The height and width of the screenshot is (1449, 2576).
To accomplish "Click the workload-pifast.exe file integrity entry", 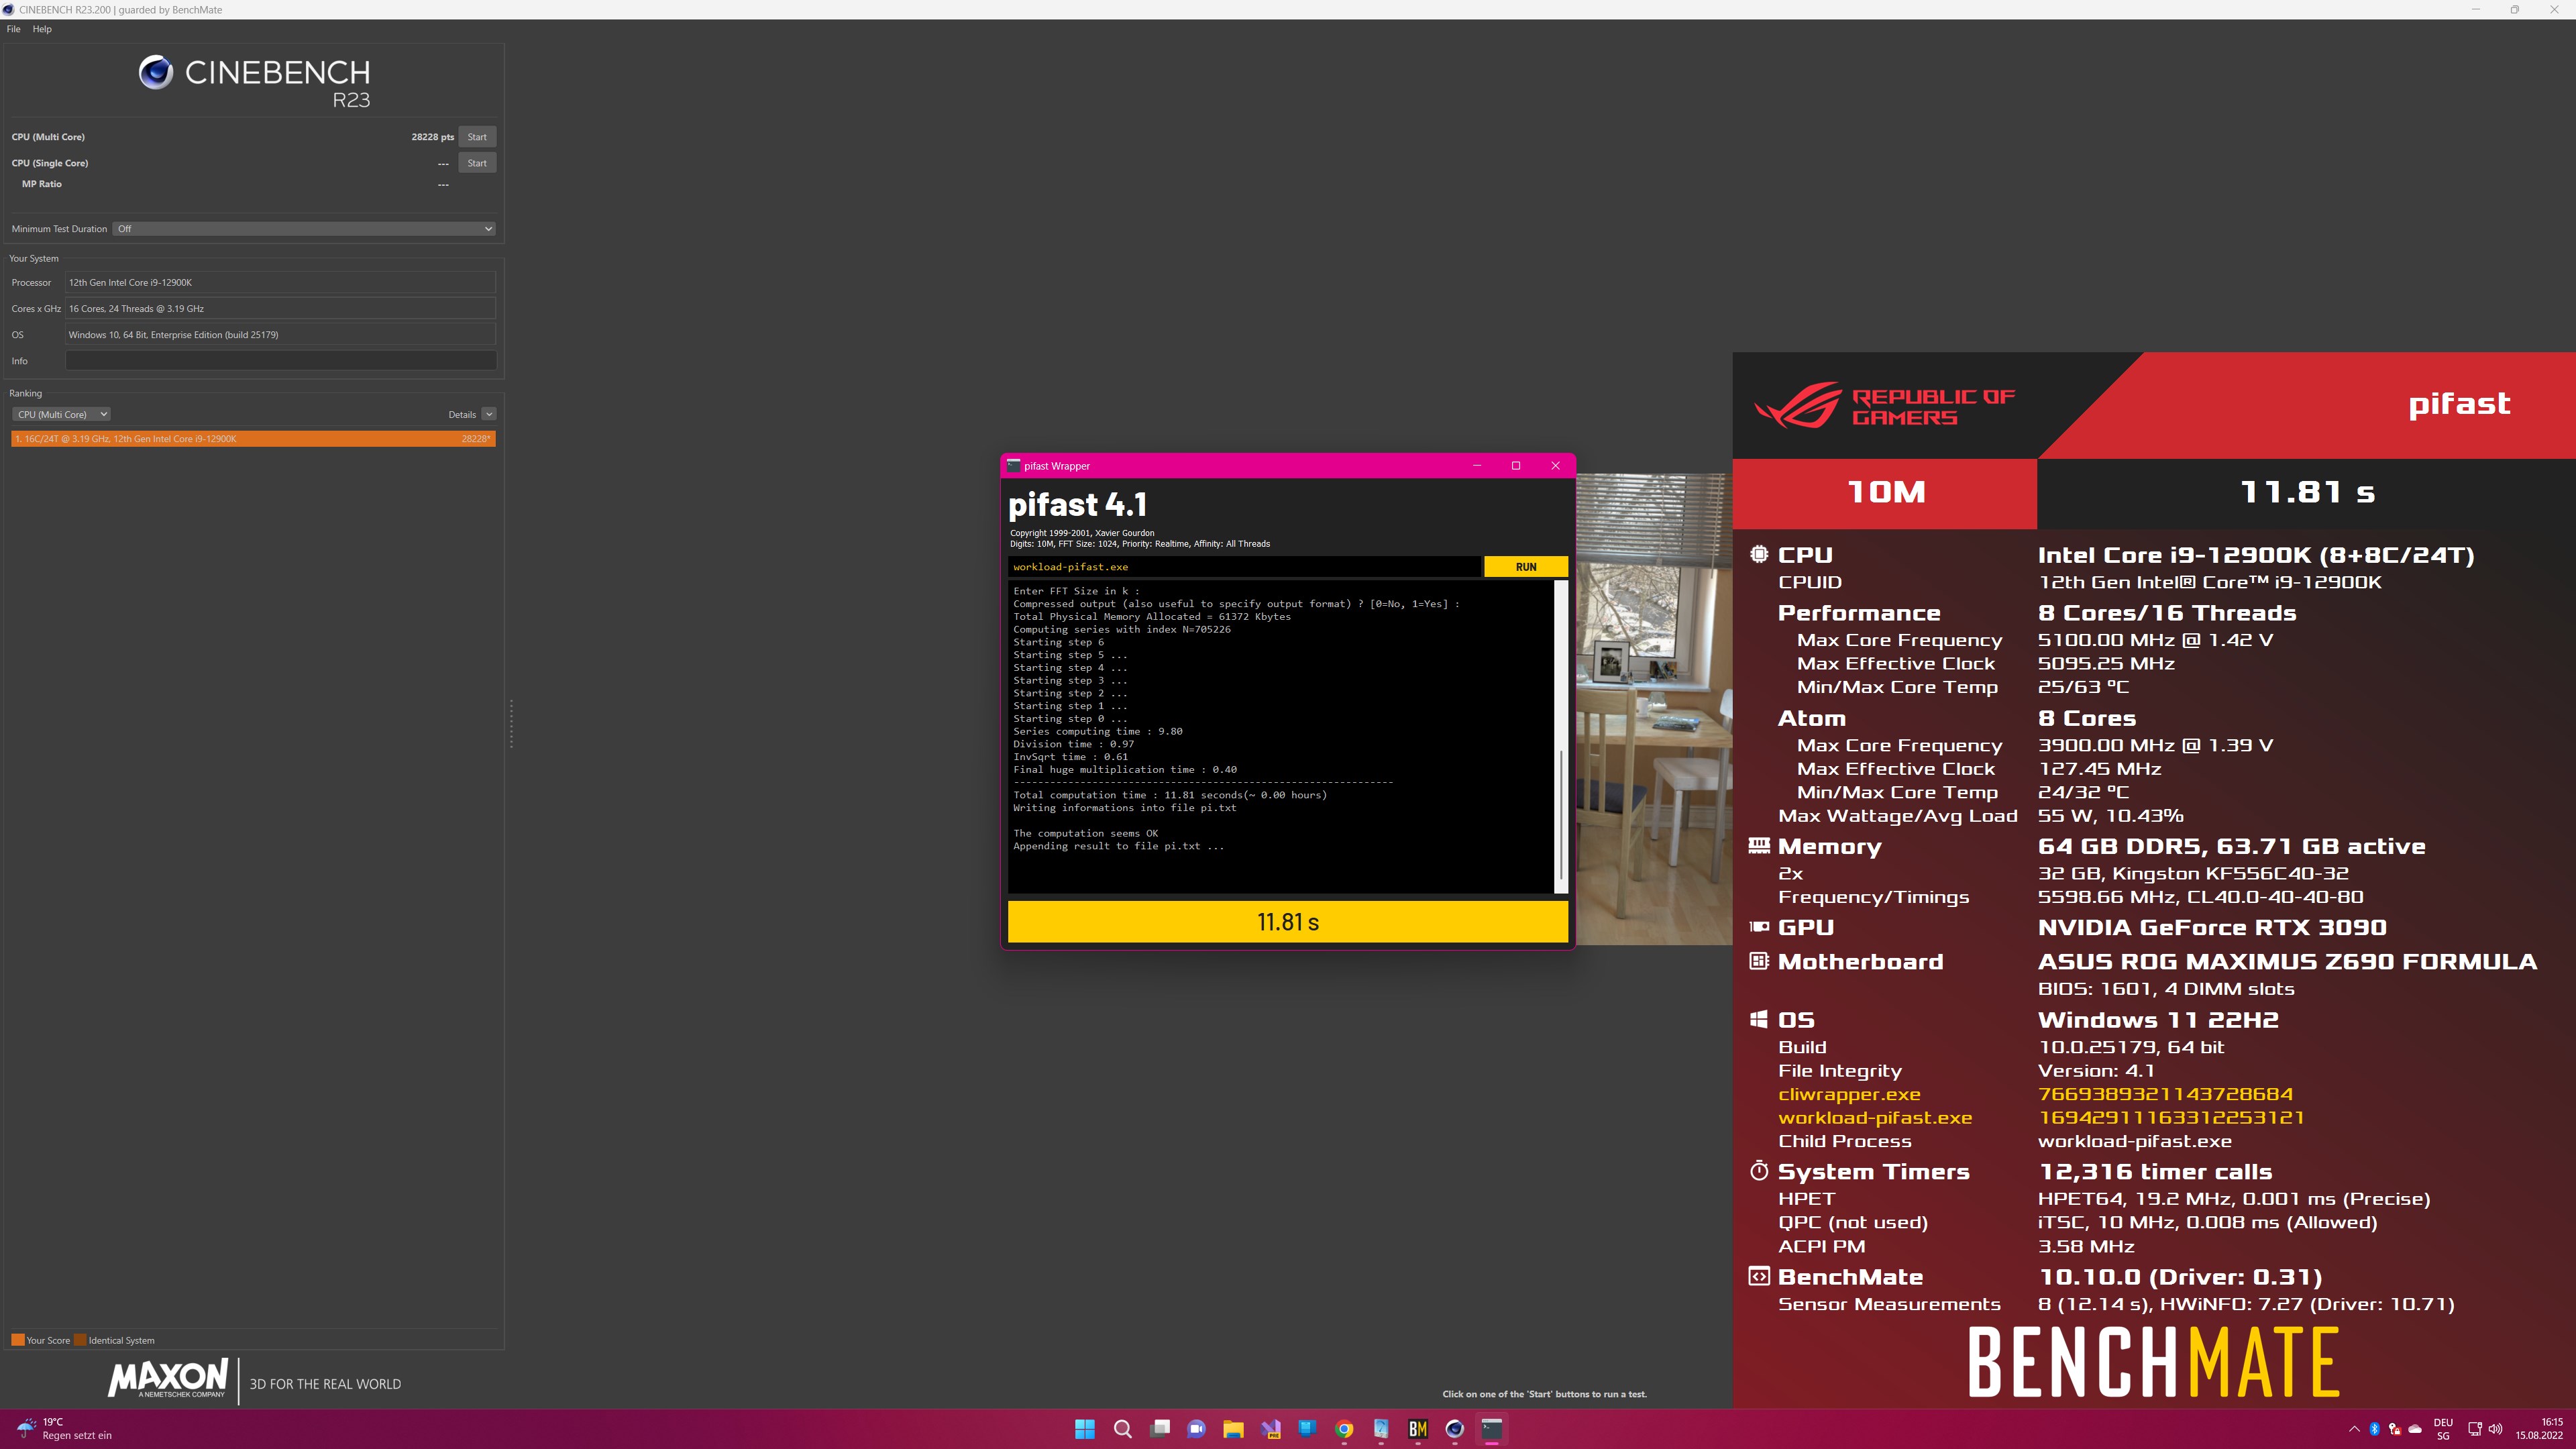I will [x=1875, y=1118].
